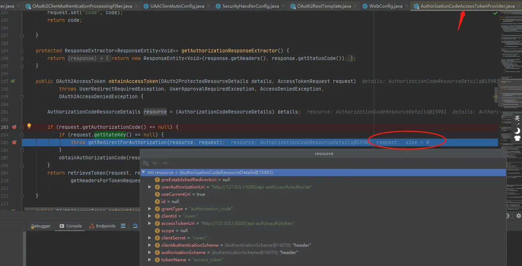This screenshot has width=522, height=266.
Task: Click the accessTokenUri URL value
Action: tap(247, 223)
